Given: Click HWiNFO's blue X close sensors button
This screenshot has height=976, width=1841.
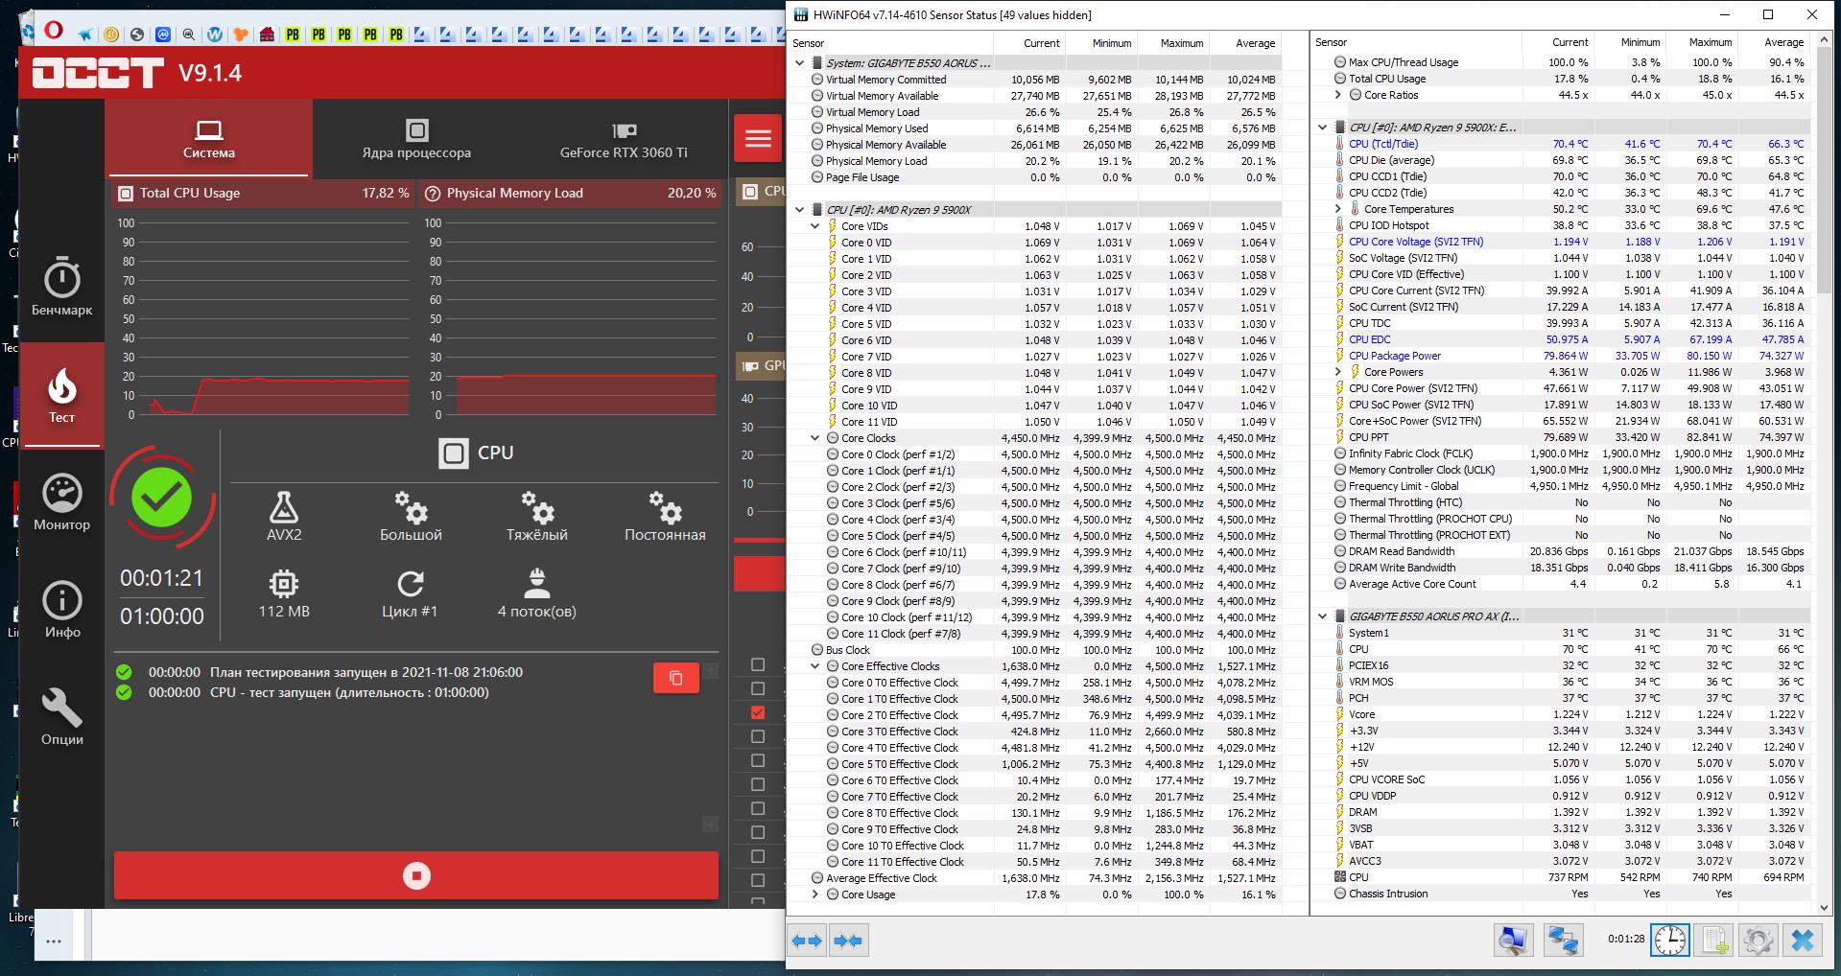Looking at the screenshot, I should pos(1802,940).
